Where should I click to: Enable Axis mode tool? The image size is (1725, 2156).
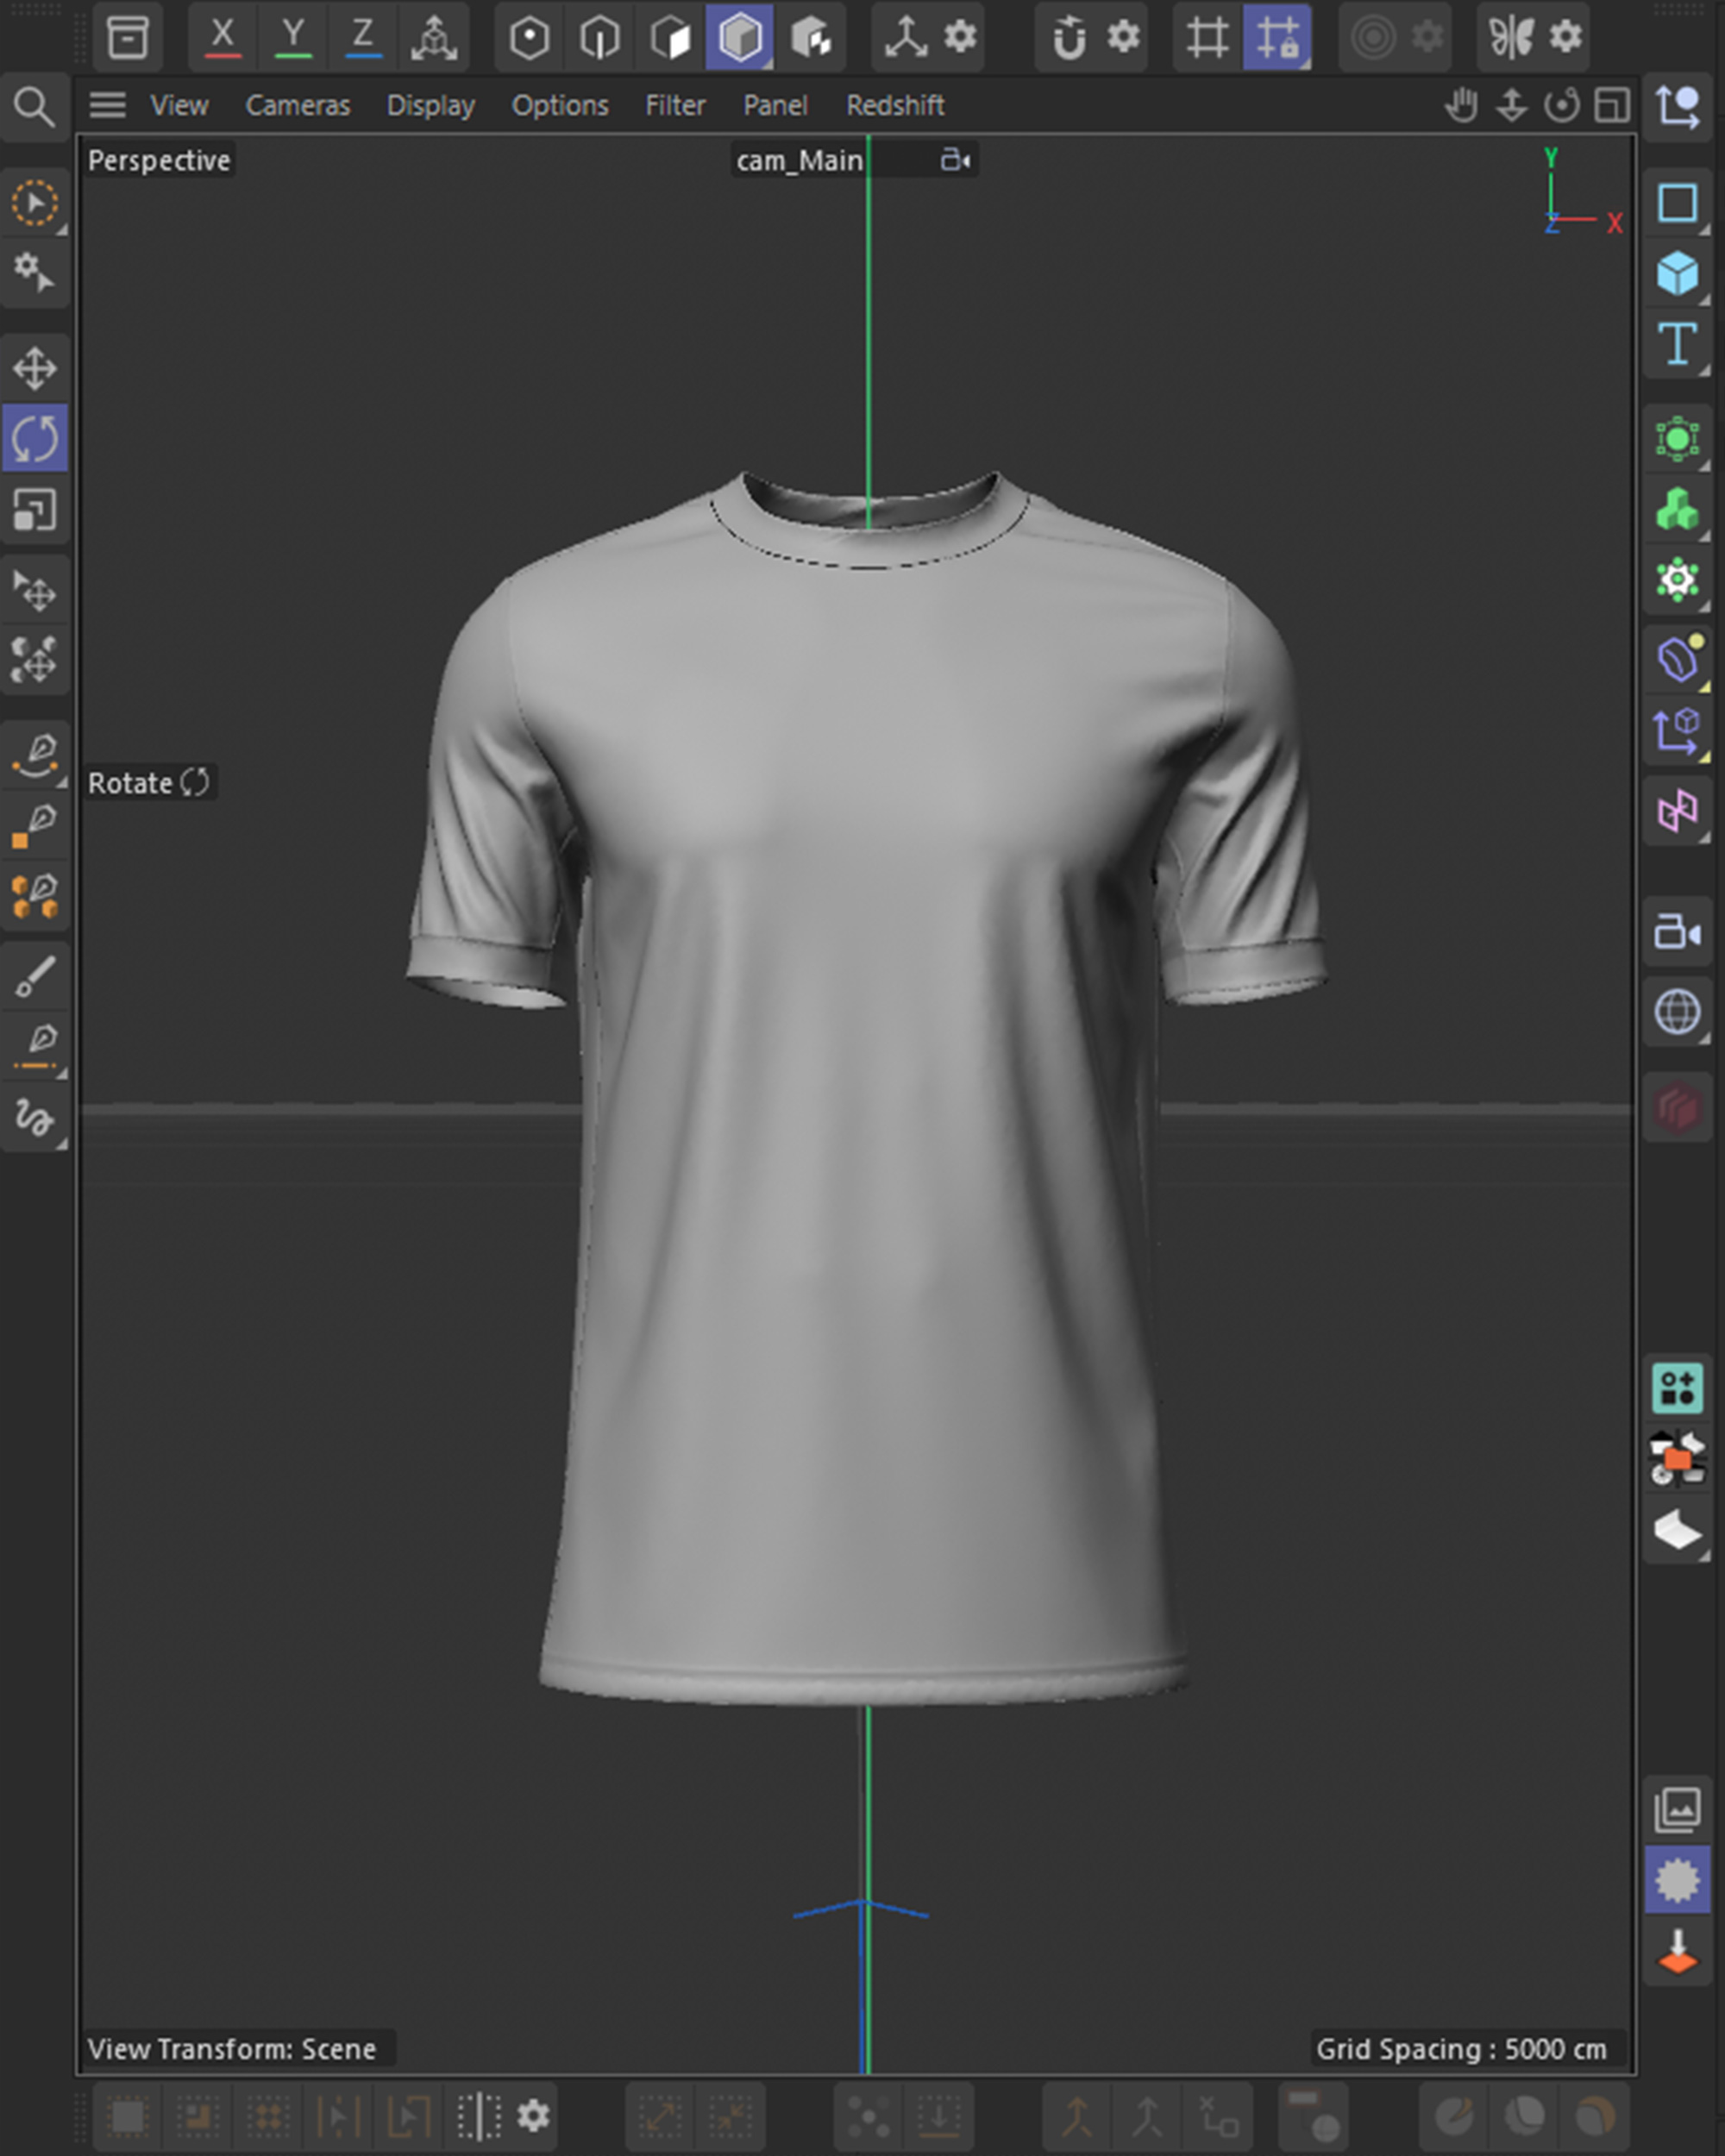point(906,37)
